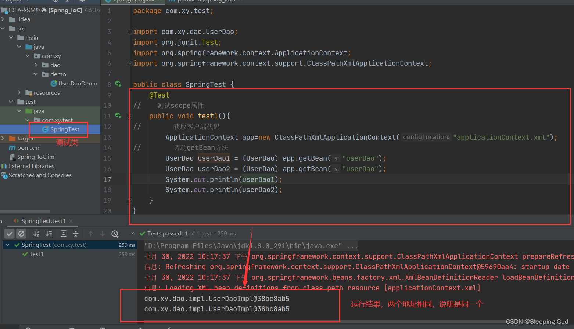
Task: Click the run gutter icon beside test1 method
Action: 118,116
